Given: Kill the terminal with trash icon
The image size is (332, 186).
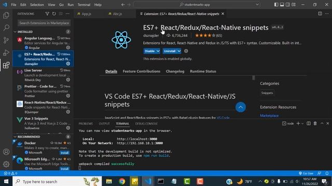Looking at the screenshot, I should [315, 123].
